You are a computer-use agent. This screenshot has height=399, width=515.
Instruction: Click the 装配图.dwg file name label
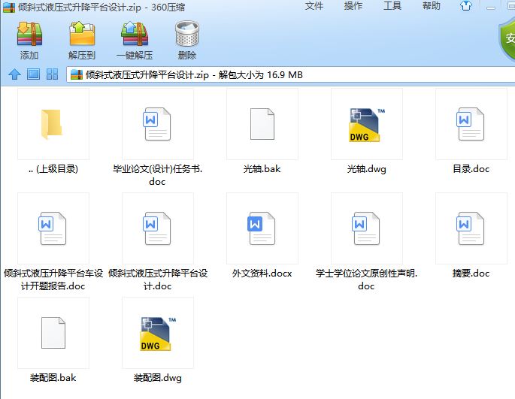(158, 378)
